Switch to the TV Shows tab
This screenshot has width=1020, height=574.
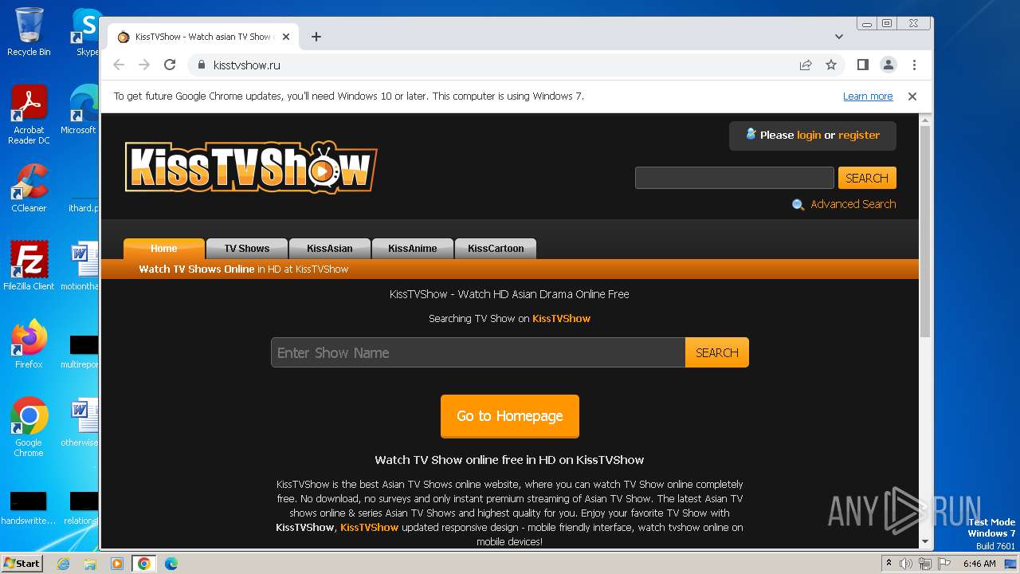pyautogui.click(x=247, y=248)
